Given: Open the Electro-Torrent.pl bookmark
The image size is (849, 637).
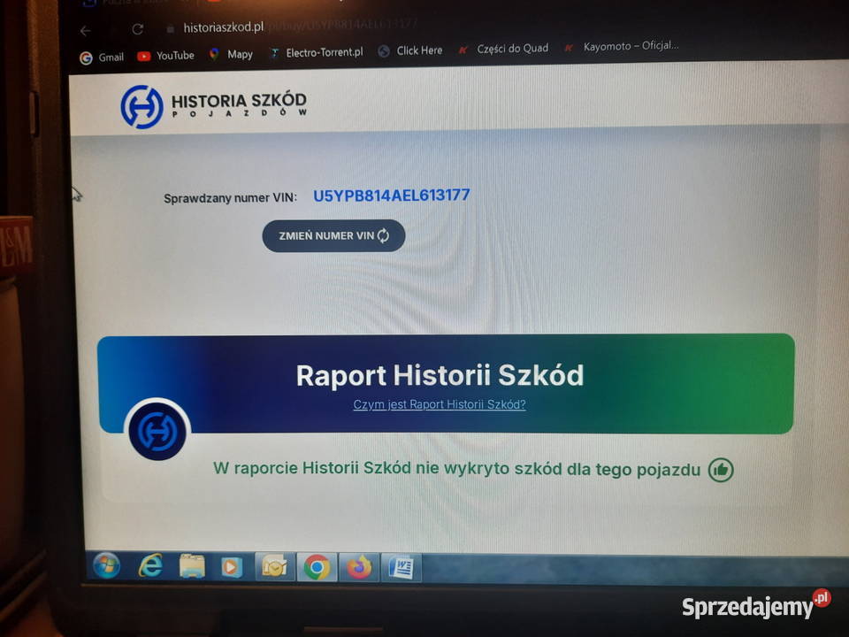Looking at the screenshot, I should pos(317,52).
